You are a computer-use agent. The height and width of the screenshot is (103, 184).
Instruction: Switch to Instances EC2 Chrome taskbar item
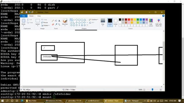tap(55, 101)
